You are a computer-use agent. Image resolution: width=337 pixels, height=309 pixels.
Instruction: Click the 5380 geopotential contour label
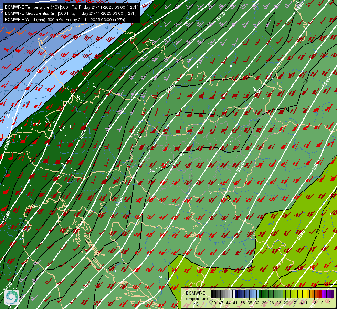tap(7, 216)
